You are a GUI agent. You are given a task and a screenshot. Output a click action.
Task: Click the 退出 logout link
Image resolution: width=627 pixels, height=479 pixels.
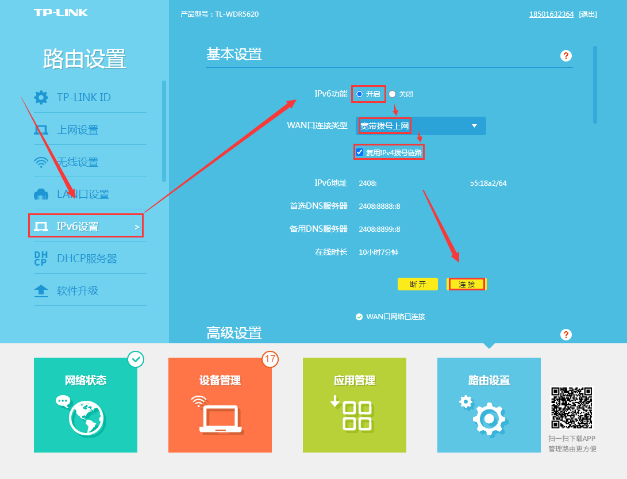pyautogui.click(x=588, y=14)
